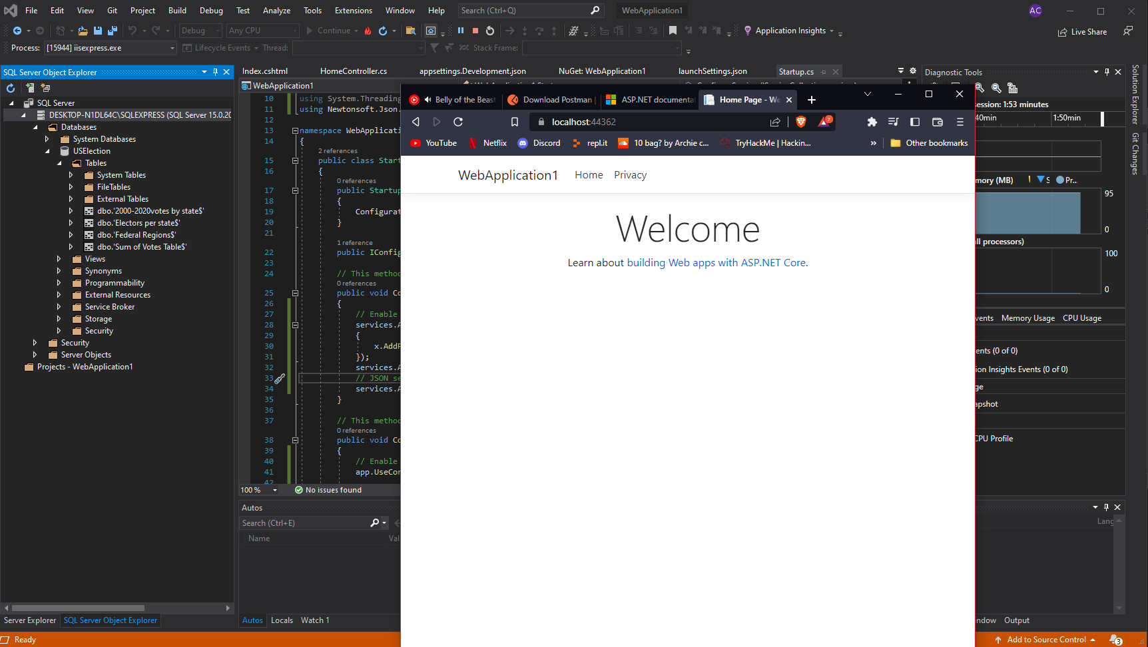Toggle Brave's sidebar panel
This screenshot has height=647, width=1148.
pyautogui.click(x=915, y=122)
